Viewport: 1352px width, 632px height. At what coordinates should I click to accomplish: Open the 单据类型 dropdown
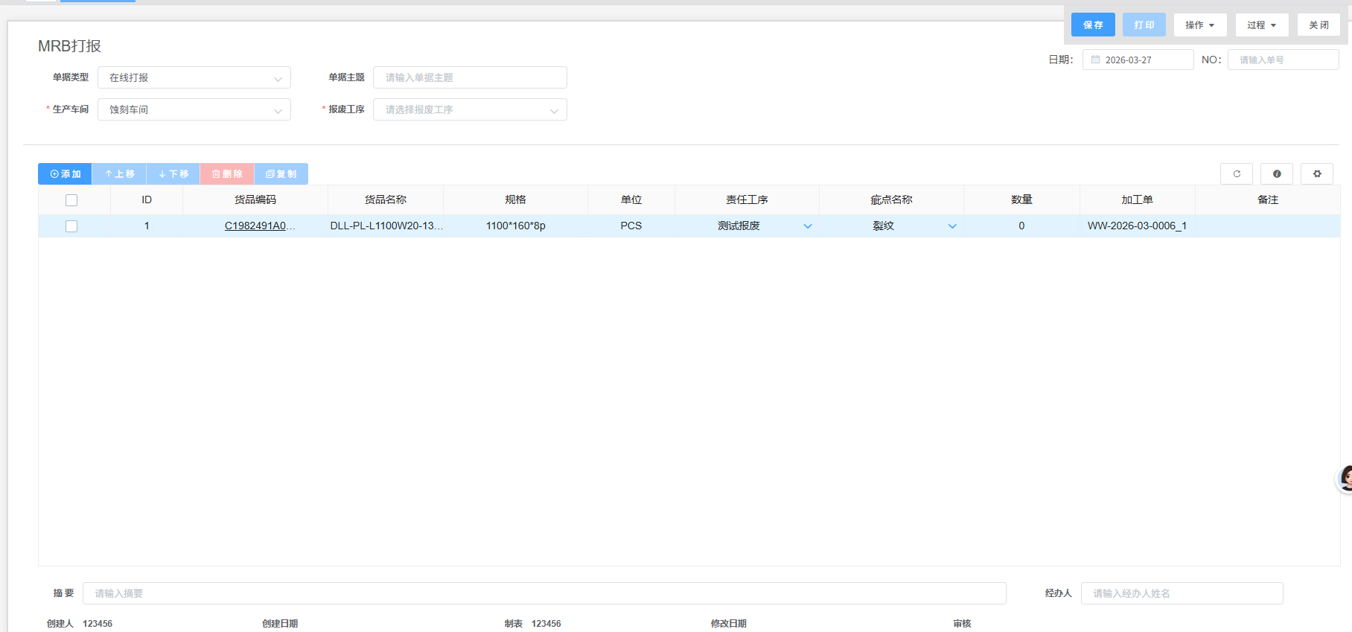click(194, 78)
